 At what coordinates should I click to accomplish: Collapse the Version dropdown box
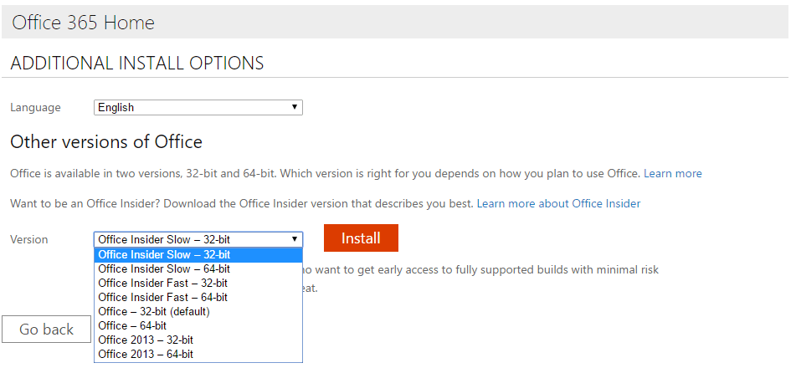[198, 239]
